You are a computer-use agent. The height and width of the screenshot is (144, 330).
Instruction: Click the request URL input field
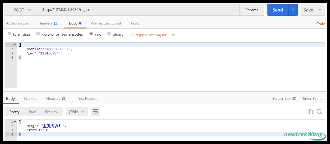tap(140, 10)
